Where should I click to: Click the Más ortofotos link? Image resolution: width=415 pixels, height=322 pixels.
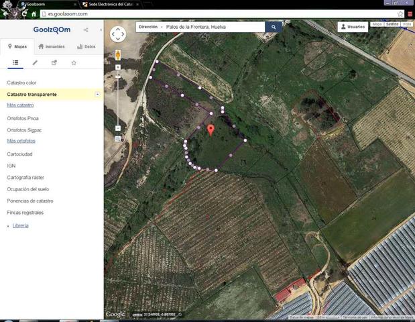click(21, 141)
